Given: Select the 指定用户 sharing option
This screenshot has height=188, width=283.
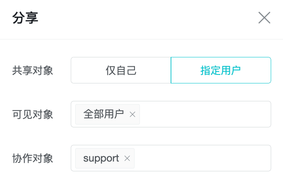Looking at the screenshot, I should pyautogui.click(x=221, y=70).
